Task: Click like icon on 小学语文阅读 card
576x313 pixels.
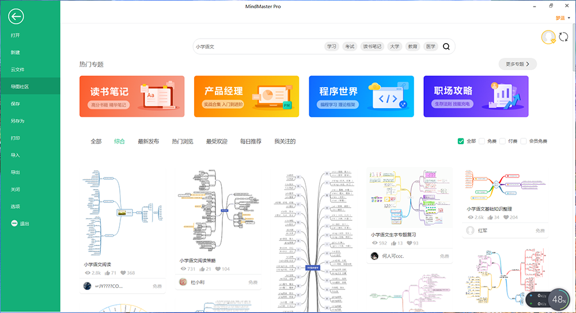Action: click(x=107, y=273)
